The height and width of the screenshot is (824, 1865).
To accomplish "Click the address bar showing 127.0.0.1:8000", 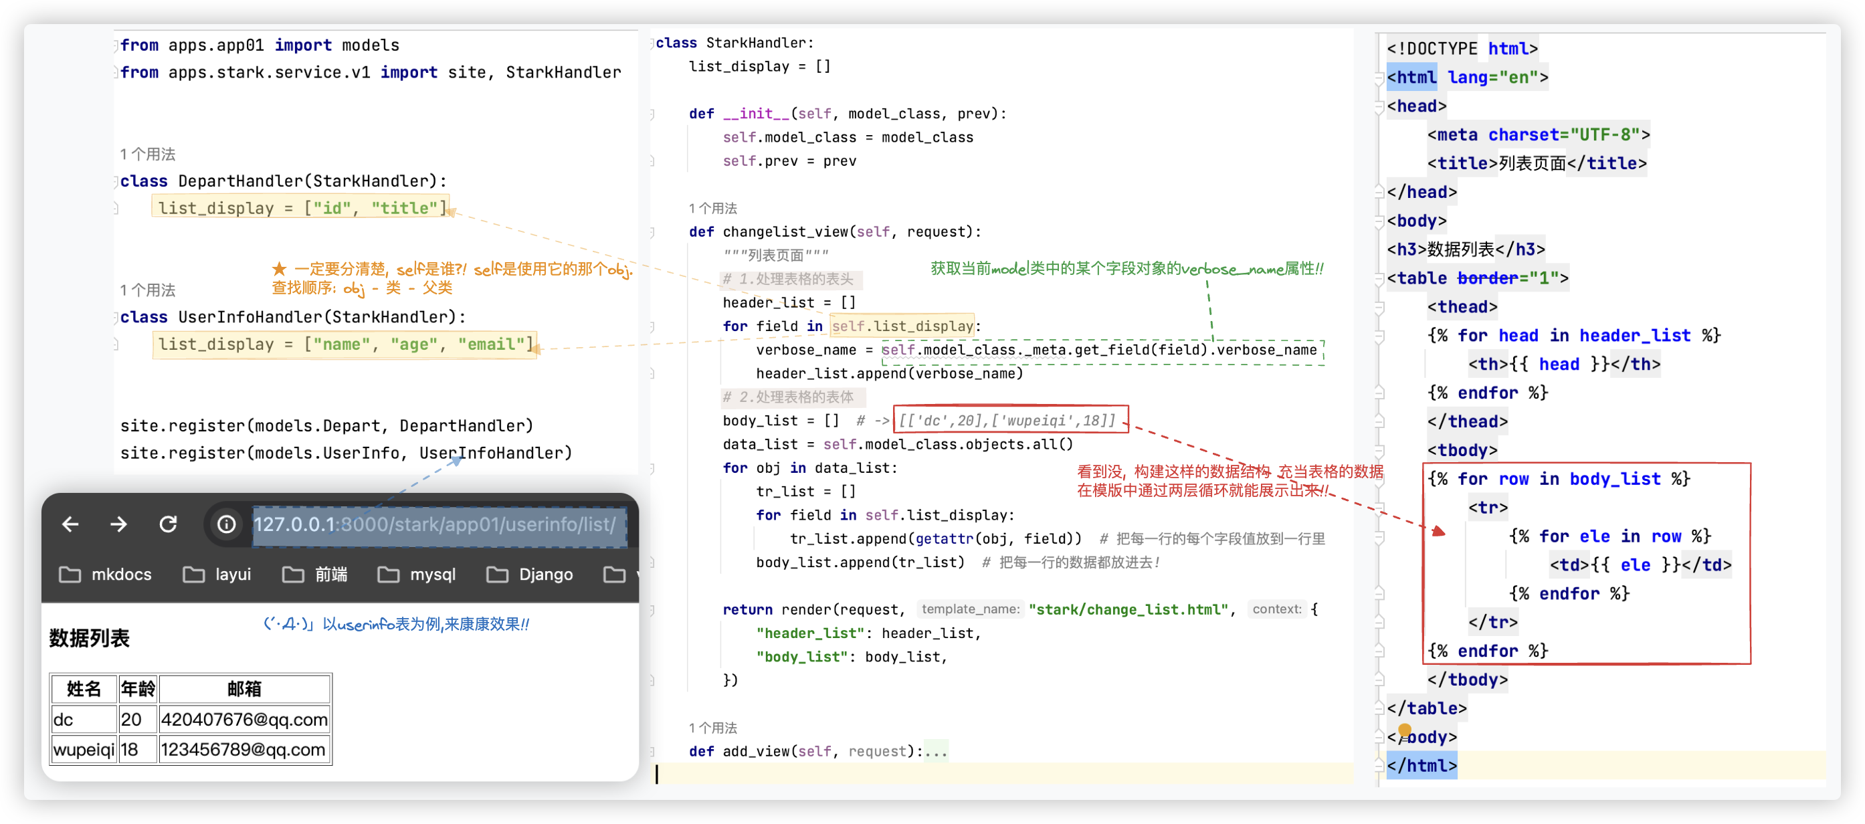I will 434,524.
